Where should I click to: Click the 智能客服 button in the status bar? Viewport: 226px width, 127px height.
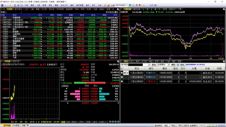(x=158, y=125)
